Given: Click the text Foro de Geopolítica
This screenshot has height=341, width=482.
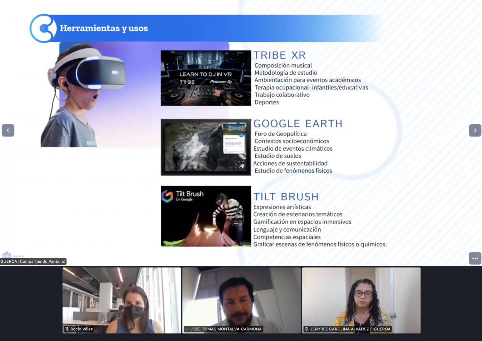Looking at the screenshot, I should coord(280,134).
